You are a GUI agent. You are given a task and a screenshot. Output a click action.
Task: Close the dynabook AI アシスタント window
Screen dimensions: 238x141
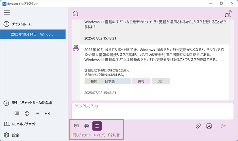click(232, 3)
